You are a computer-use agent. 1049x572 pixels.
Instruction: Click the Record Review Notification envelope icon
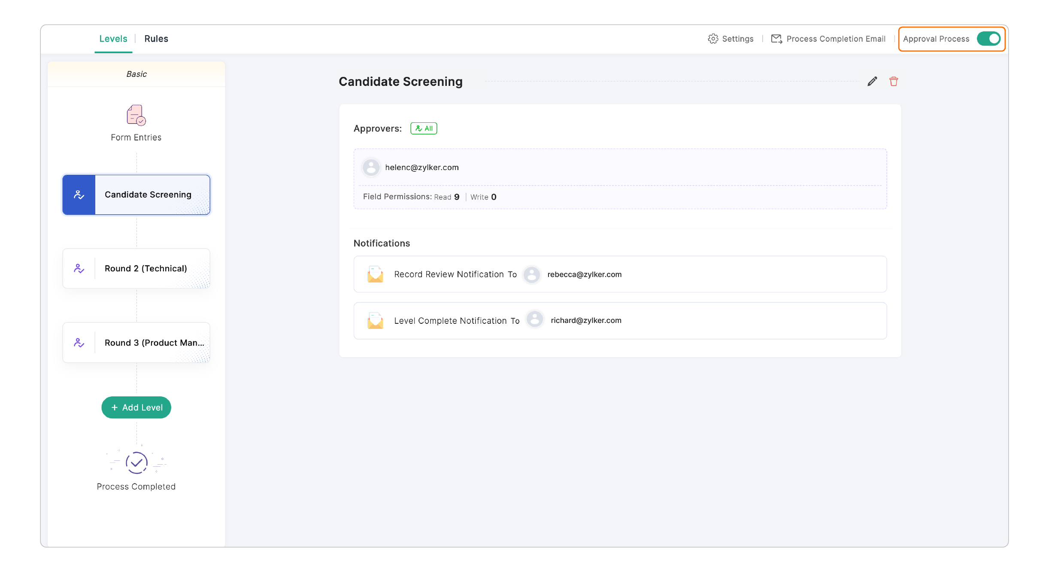click(375, 274)
